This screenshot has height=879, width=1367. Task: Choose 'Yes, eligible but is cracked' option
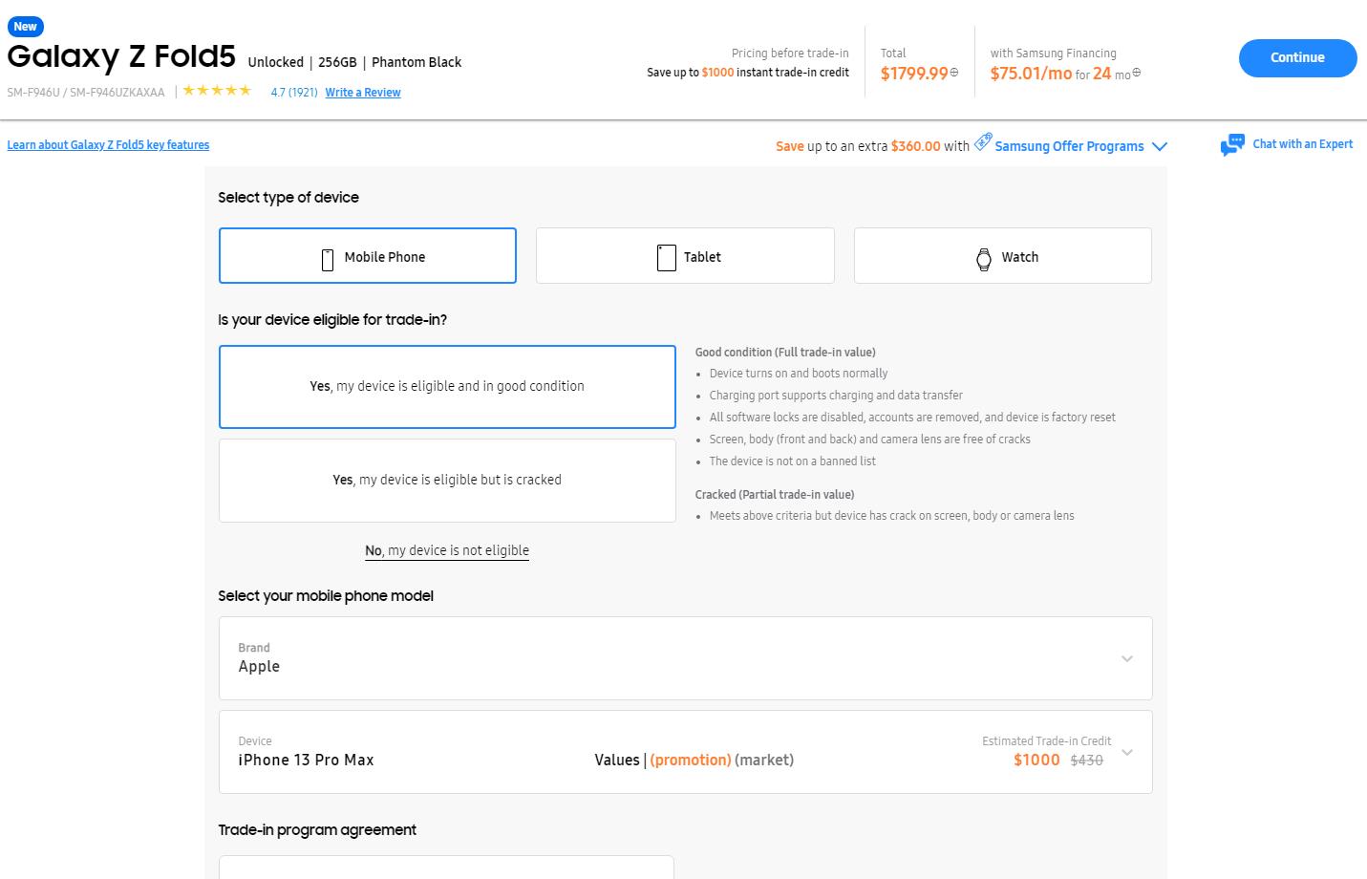click(447, 481)
